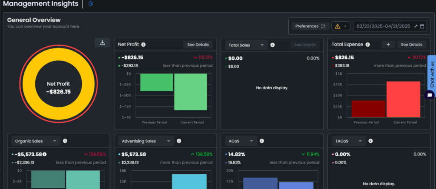Click the home icon beside Management Insights

coord(91,3)
